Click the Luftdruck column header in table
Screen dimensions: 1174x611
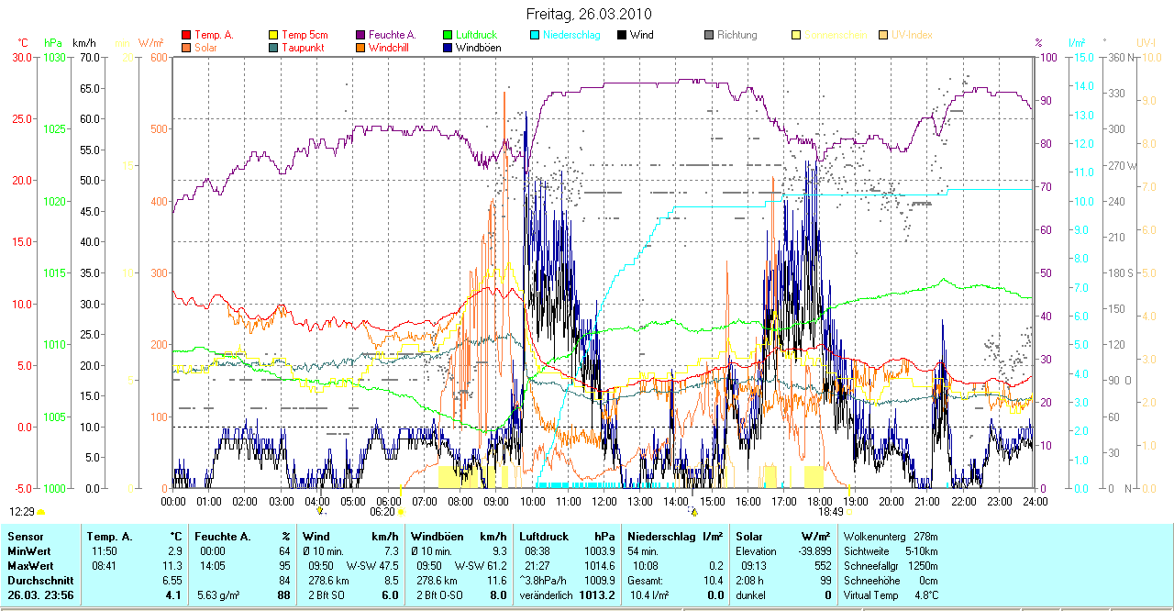pos(541,536)
